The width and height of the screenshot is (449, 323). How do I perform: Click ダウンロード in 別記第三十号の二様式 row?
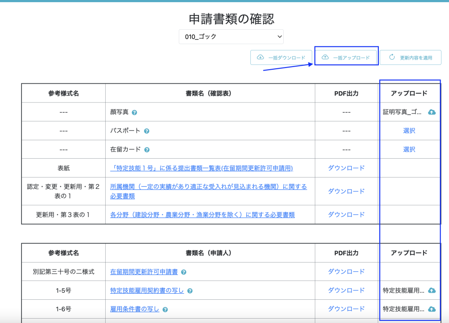click(x=346, y=272)
